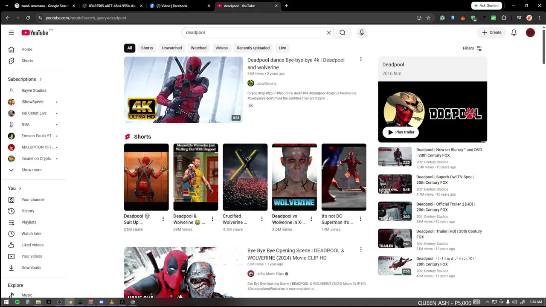This screenshot has width=546, height=307.
Task: Switch to the zarah laxamana Google Search tab
Action: click(44, 6)
